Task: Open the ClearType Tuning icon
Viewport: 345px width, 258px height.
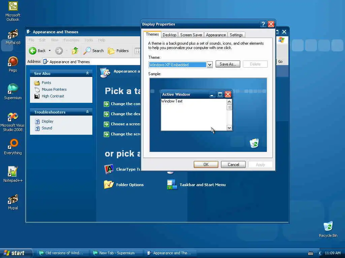Action: pos(109,169)
